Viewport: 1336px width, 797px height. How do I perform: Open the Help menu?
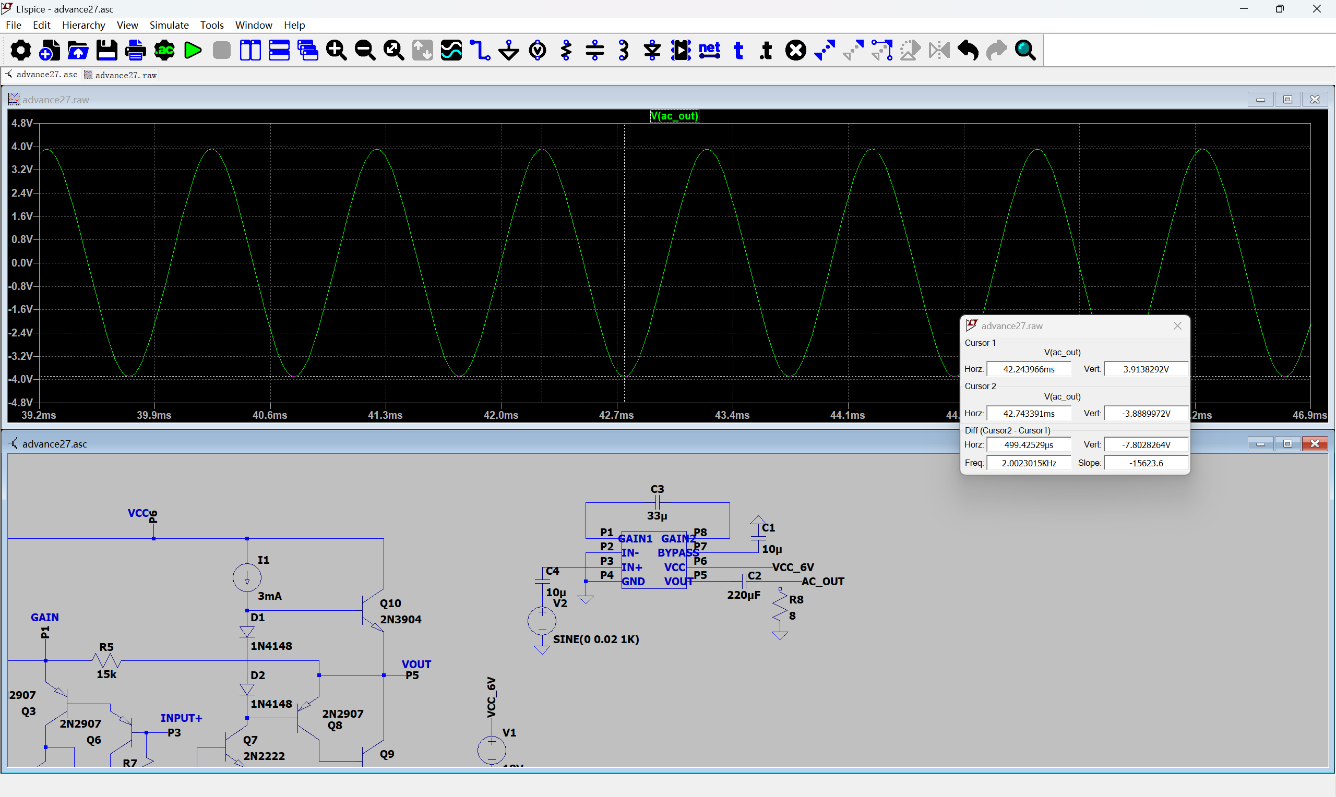coord(294,25)
